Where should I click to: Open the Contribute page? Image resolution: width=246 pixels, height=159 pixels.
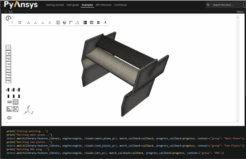pyautogui.click(x=120, y=5)
